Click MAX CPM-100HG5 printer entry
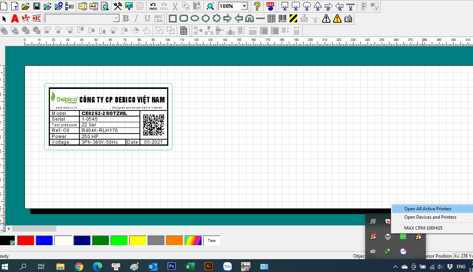This screenshot has height=272, width=473. click(423, 228)
